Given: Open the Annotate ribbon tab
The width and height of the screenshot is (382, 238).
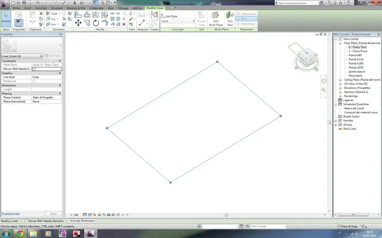Looking at the screenshot, I should tap(41, 8).
